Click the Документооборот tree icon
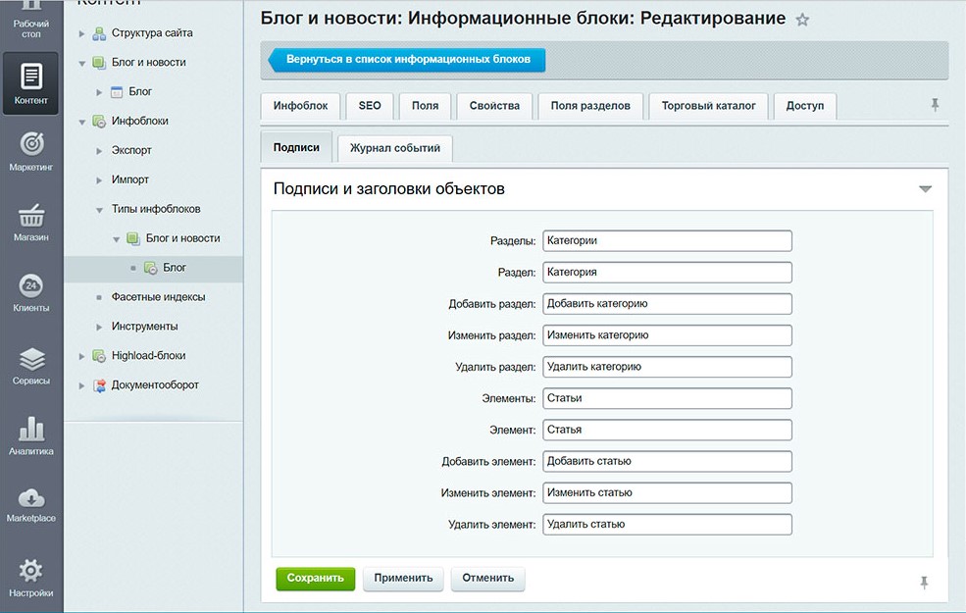The image size is (966, 613). tap(99, 385)
